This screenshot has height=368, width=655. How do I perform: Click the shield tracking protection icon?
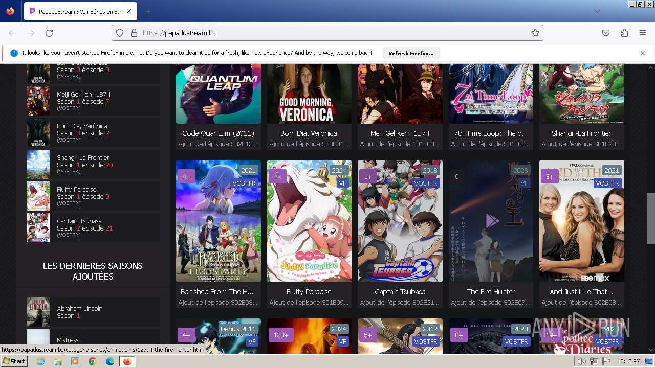120,33
